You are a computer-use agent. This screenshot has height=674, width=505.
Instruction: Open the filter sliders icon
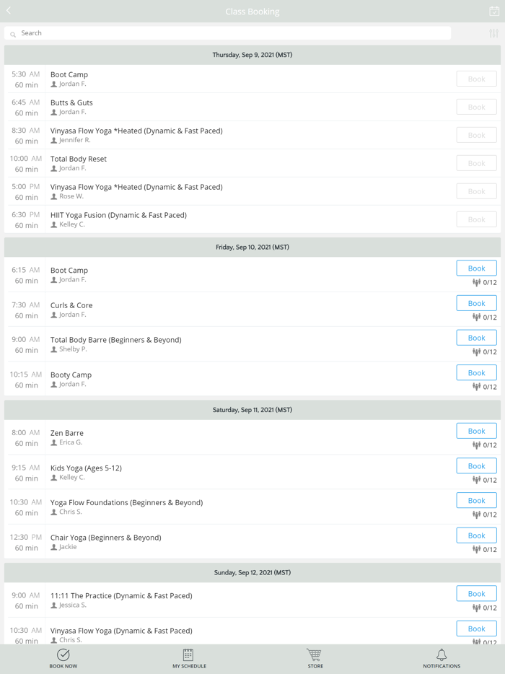[x=493, y=33]
